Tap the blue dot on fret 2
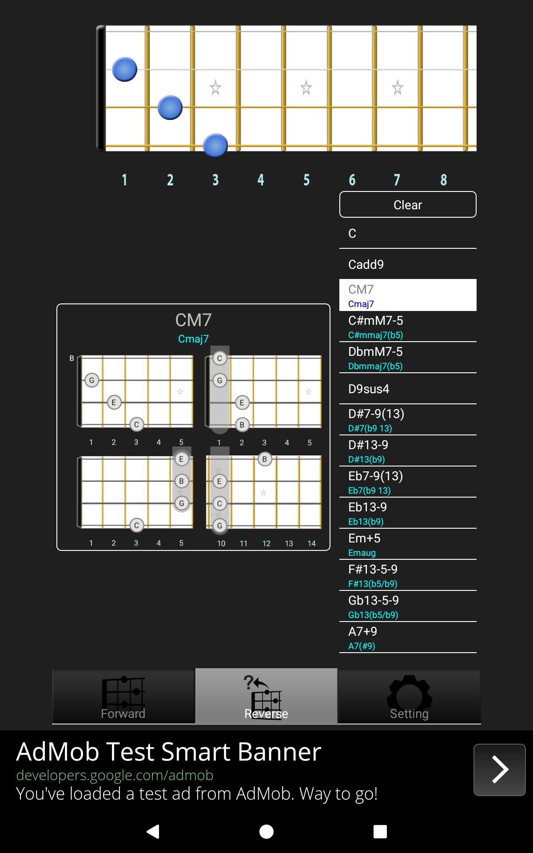Screen dimensions: 533x853 coord(170,108)
